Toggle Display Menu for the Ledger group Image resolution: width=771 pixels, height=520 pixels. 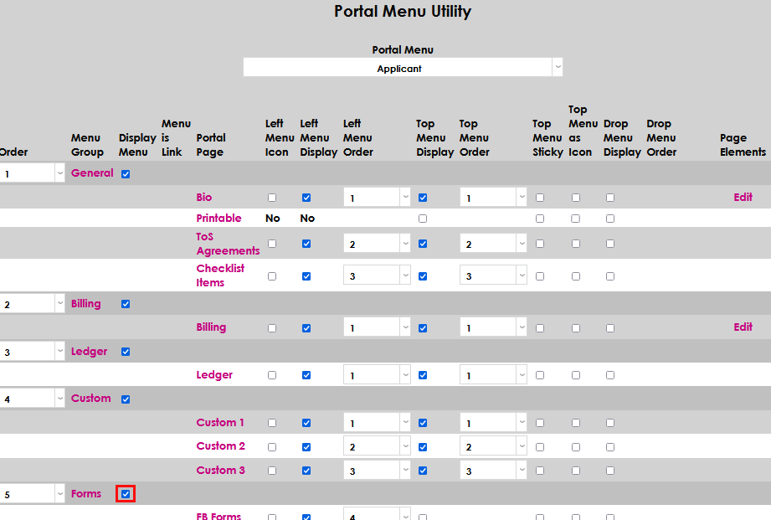coord(125,352)
